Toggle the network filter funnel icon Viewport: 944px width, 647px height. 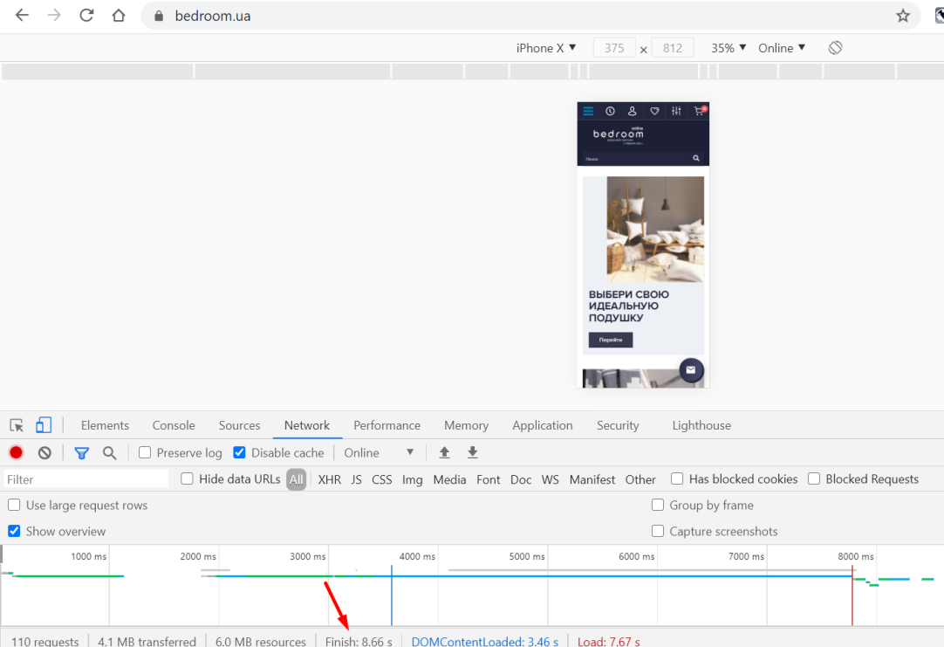81,453
